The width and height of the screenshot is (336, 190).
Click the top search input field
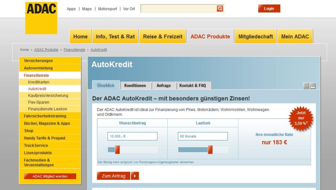click(x=178, y=9)
